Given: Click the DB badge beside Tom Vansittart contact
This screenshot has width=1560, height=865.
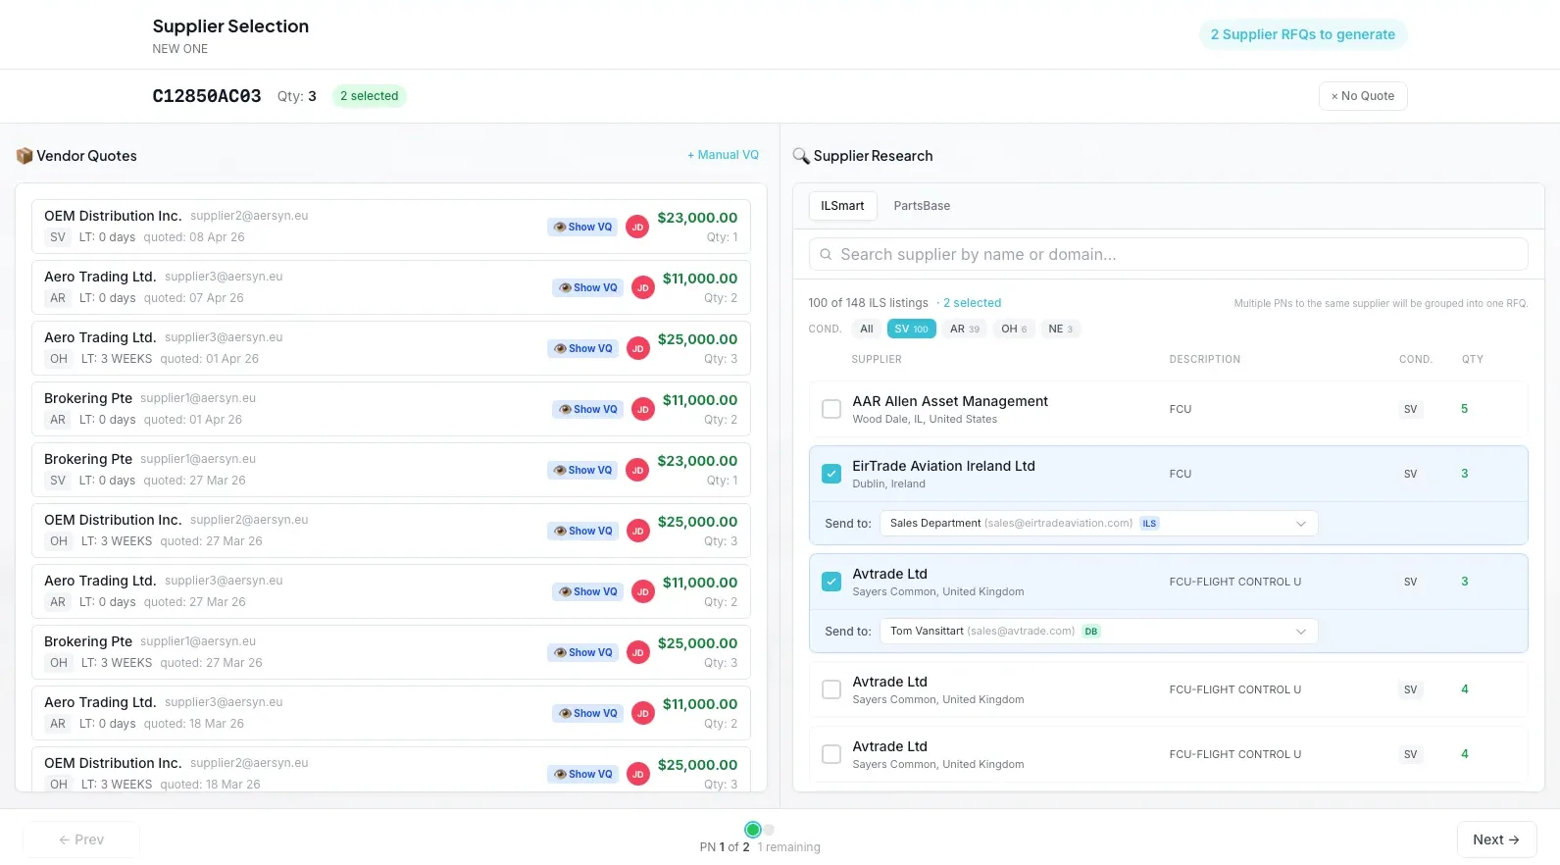Looking at the screenshot, I should pyautogui.click(x=1091, y=632).
